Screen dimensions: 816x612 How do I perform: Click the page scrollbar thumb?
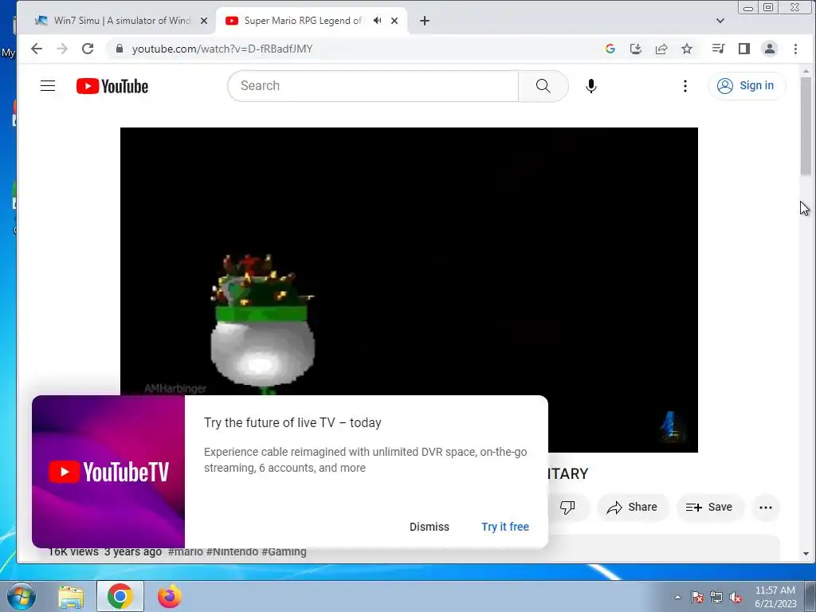(806, 126)
